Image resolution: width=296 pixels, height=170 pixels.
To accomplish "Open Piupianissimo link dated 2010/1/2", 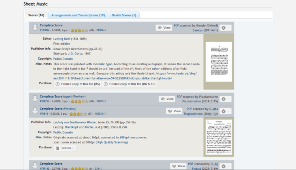I will click(x=193, y=114).
